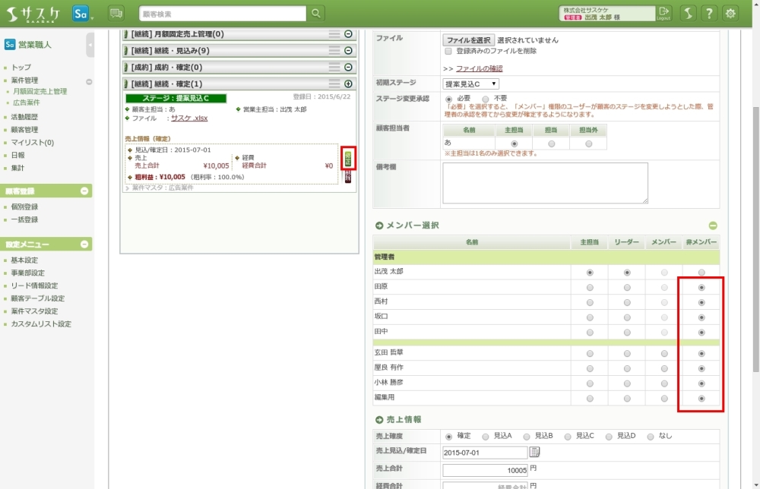Expand the 継続・見込み(9) section

coord(348,50)
